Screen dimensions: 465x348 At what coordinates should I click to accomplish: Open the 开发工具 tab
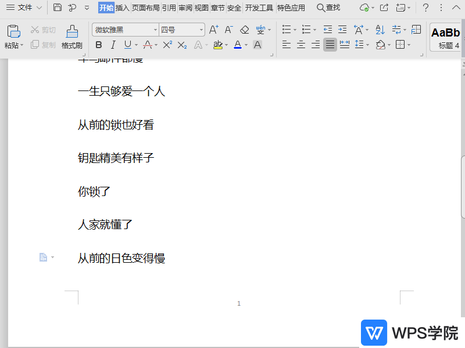(259, 8)
